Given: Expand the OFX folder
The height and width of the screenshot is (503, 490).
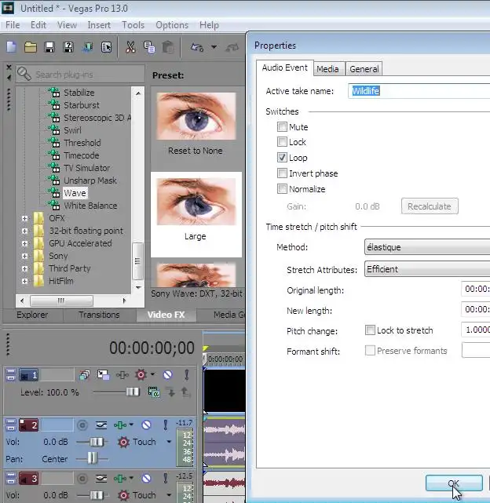Looking at the screenshot, I should click(24, 218).
